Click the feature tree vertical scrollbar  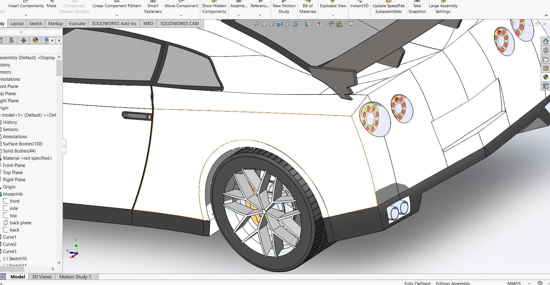click(x=59, y=160)
